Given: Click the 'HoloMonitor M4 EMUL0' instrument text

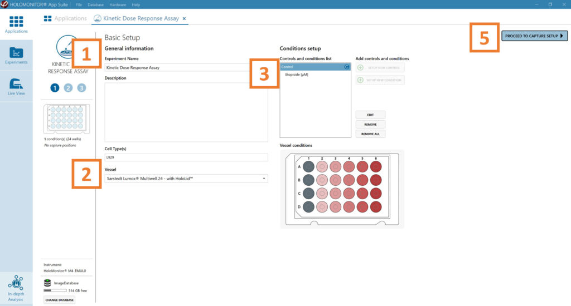Looking at the screenshot, I should coord(65,271).
